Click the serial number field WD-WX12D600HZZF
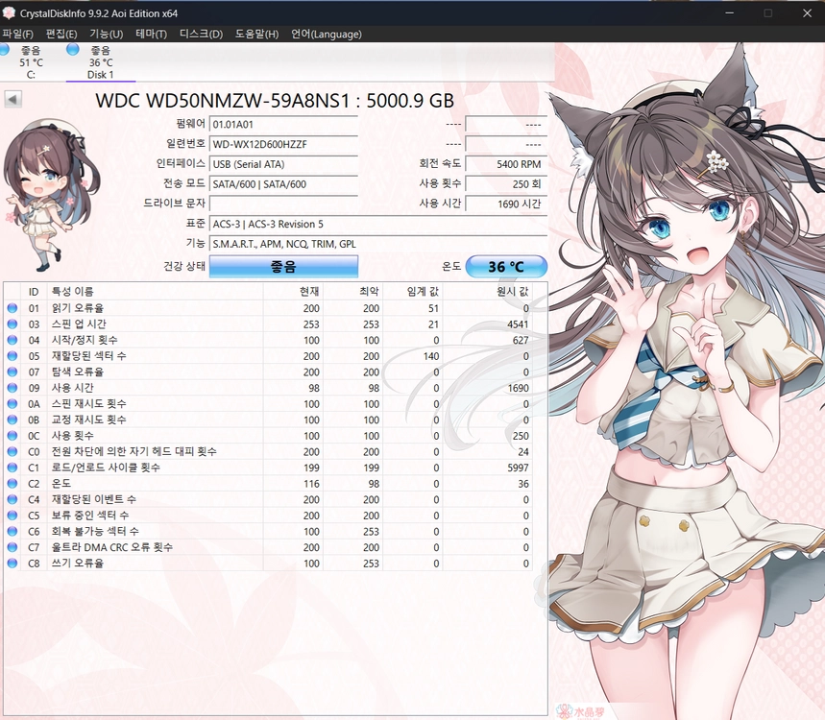The width and height of the screenshot is (825, 720). (x=283, y=144)
